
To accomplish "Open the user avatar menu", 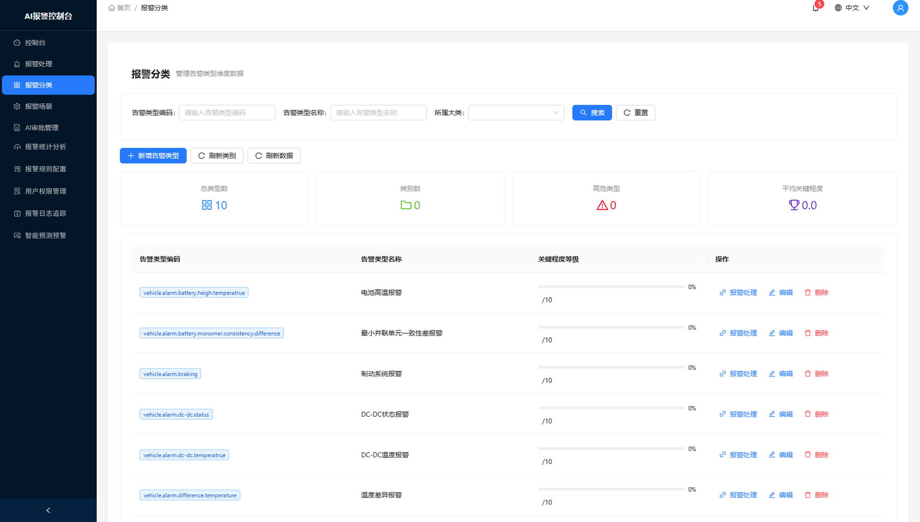I will (x=900, y=8).
